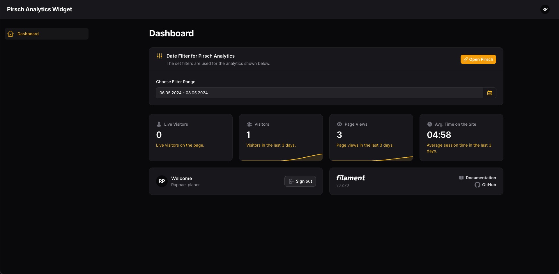Click the Pirsch Analytics Widget title

point(40,9)
